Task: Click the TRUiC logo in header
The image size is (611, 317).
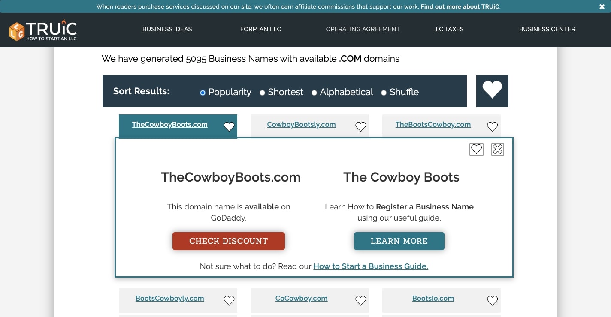Action: coord(43,30)
